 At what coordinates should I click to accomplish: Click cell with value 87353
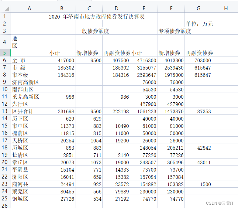point(198,111)
